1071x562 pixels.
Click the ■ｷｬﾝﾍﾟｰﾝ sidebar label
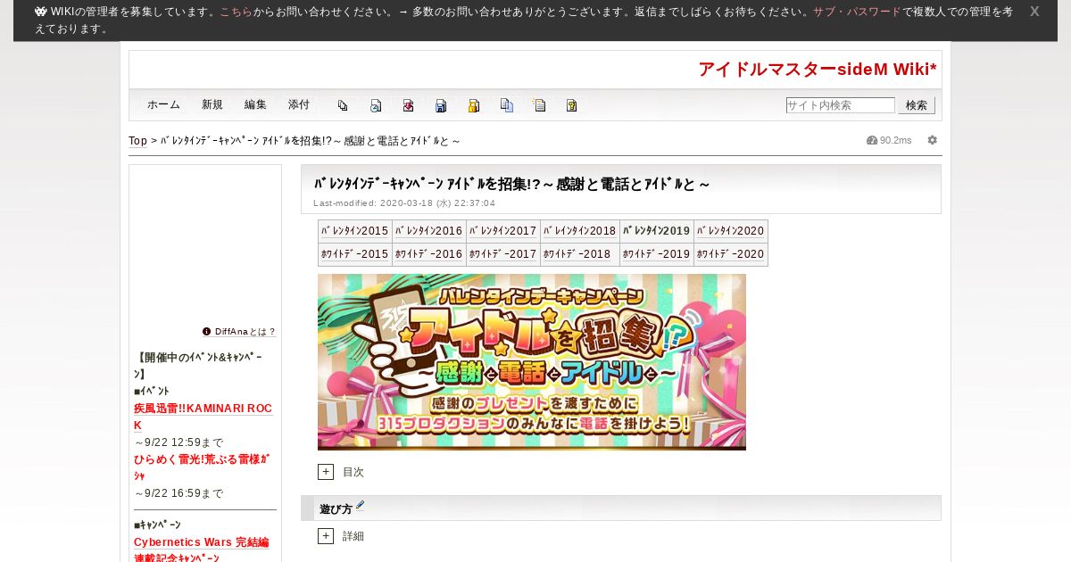(x=157, y=525)
